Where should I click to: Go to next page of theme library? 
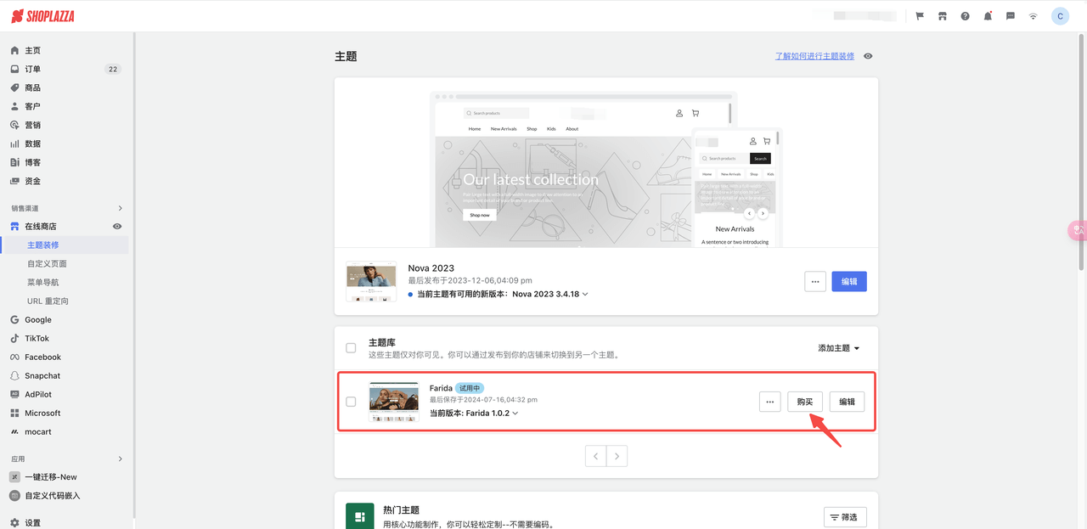pos(617,456)
